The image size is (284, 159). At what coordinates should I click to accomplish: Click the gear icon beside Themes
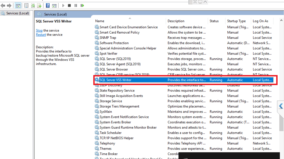97,148
